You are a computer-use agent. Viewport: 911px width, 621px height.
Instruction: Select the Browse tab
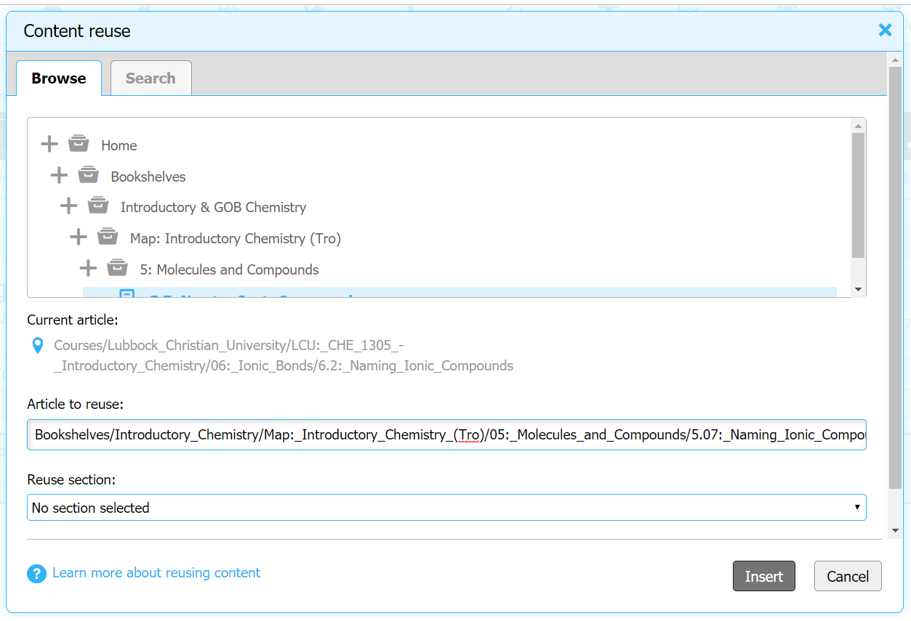pos(58,78)
